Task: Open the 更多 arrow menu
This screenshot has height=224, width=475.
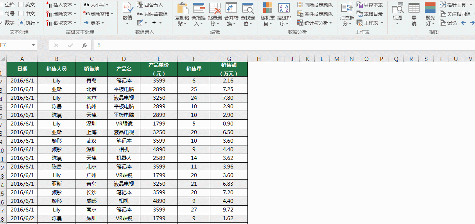Action: (94, 23)
